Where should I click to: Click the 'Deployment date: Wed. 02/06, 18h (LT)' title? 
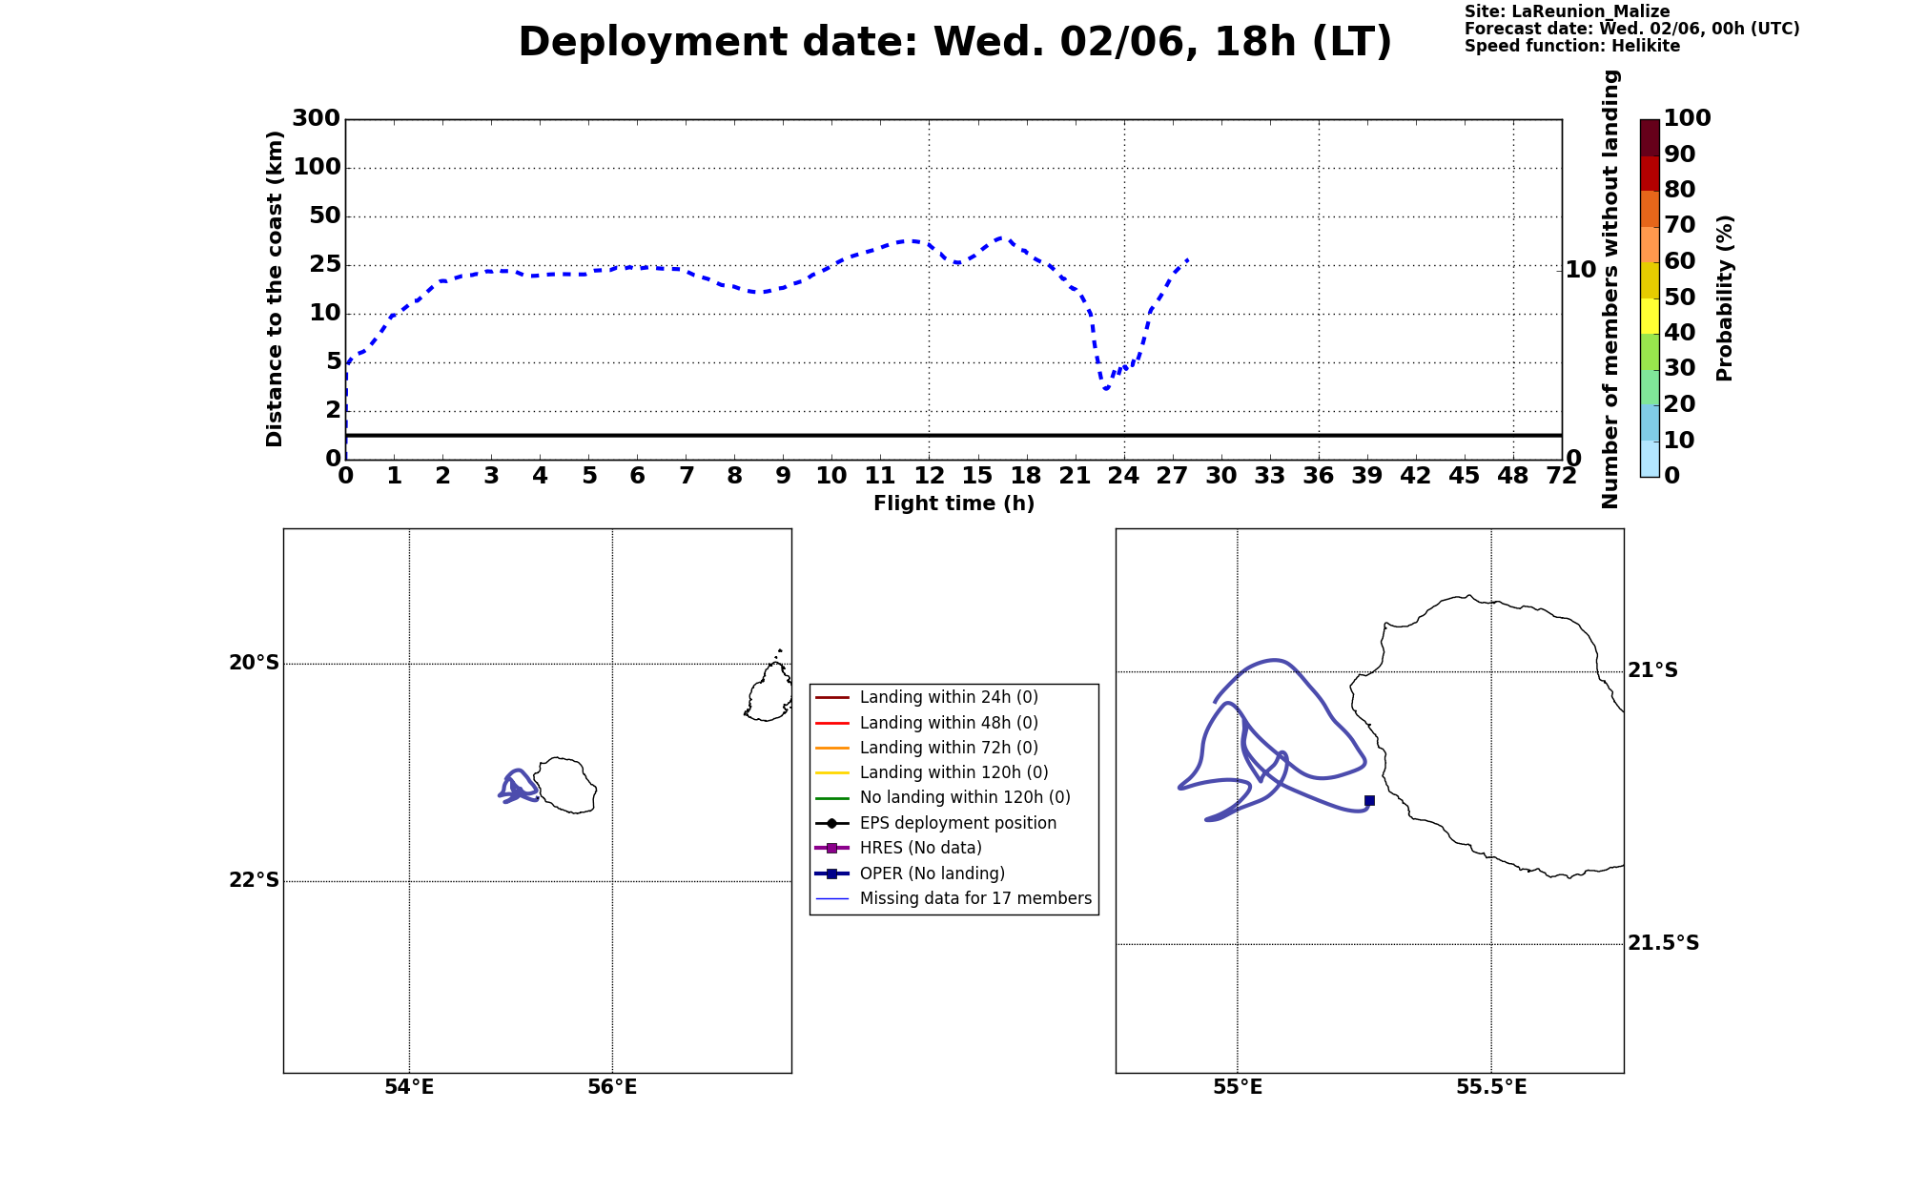[954, 43]
